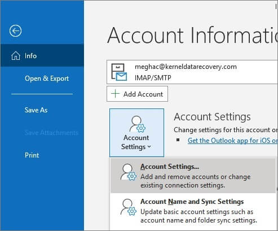The width and height of the screenshot is (278, 231).
Task: Open the Get the Outlook app for iOS link
Action: point(233,141)
